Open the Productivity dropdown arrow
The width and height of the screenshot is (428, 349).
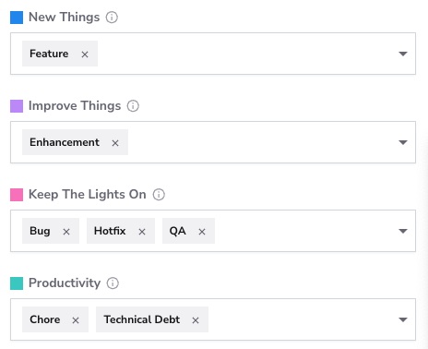tap(403, 319)
